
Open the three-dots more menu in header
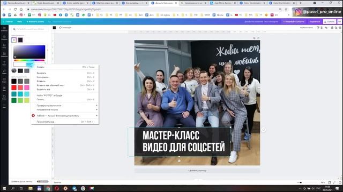339,21
